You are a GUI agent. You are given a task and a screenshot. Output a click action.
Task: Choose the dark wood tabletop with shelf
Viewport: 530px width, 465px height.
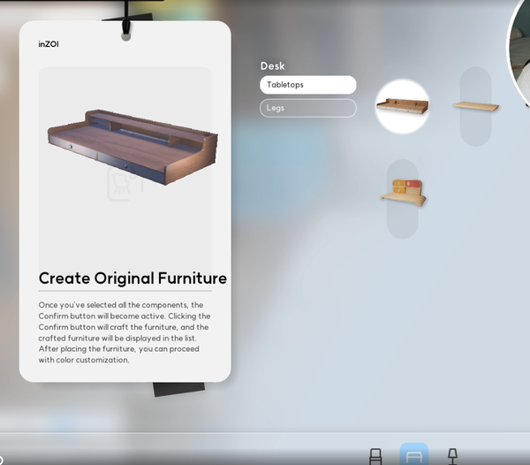tap(403, 106)
